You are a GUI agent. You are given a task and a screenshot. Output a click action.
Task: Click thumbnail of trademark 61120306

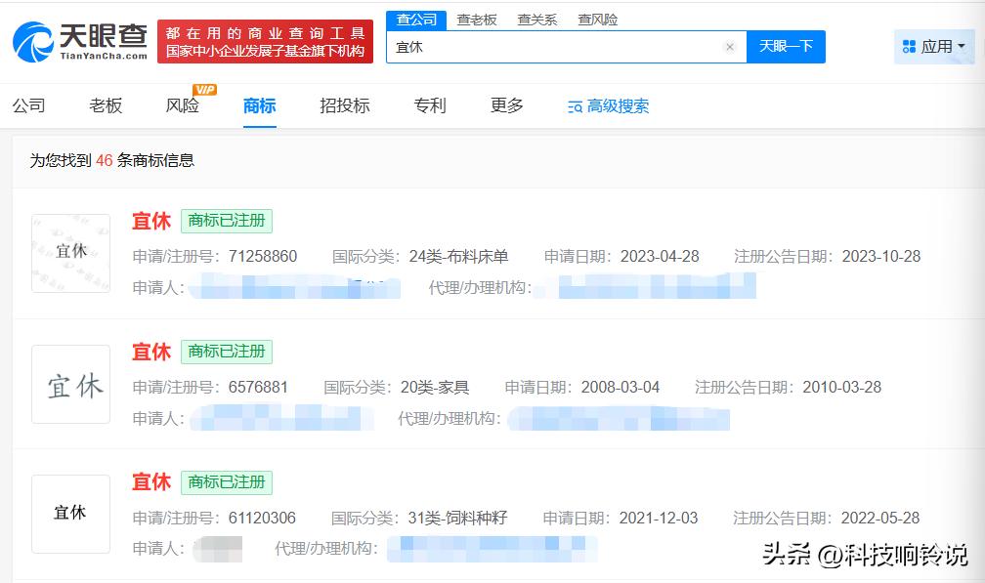coord(71,514)
